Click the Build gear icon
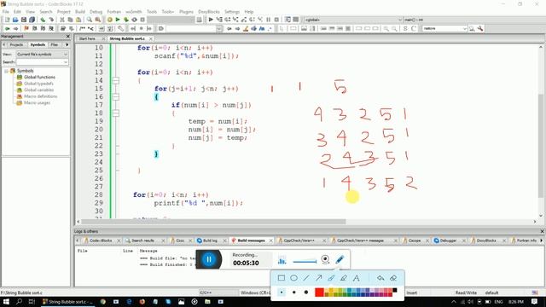The image size is (546, 307). [x=110, y=20]
